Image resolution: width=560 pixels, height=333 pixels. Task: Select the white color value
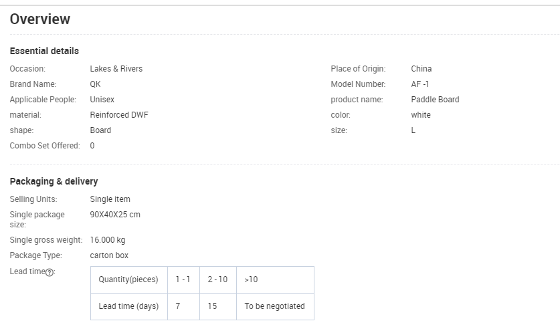click(421, 115)
